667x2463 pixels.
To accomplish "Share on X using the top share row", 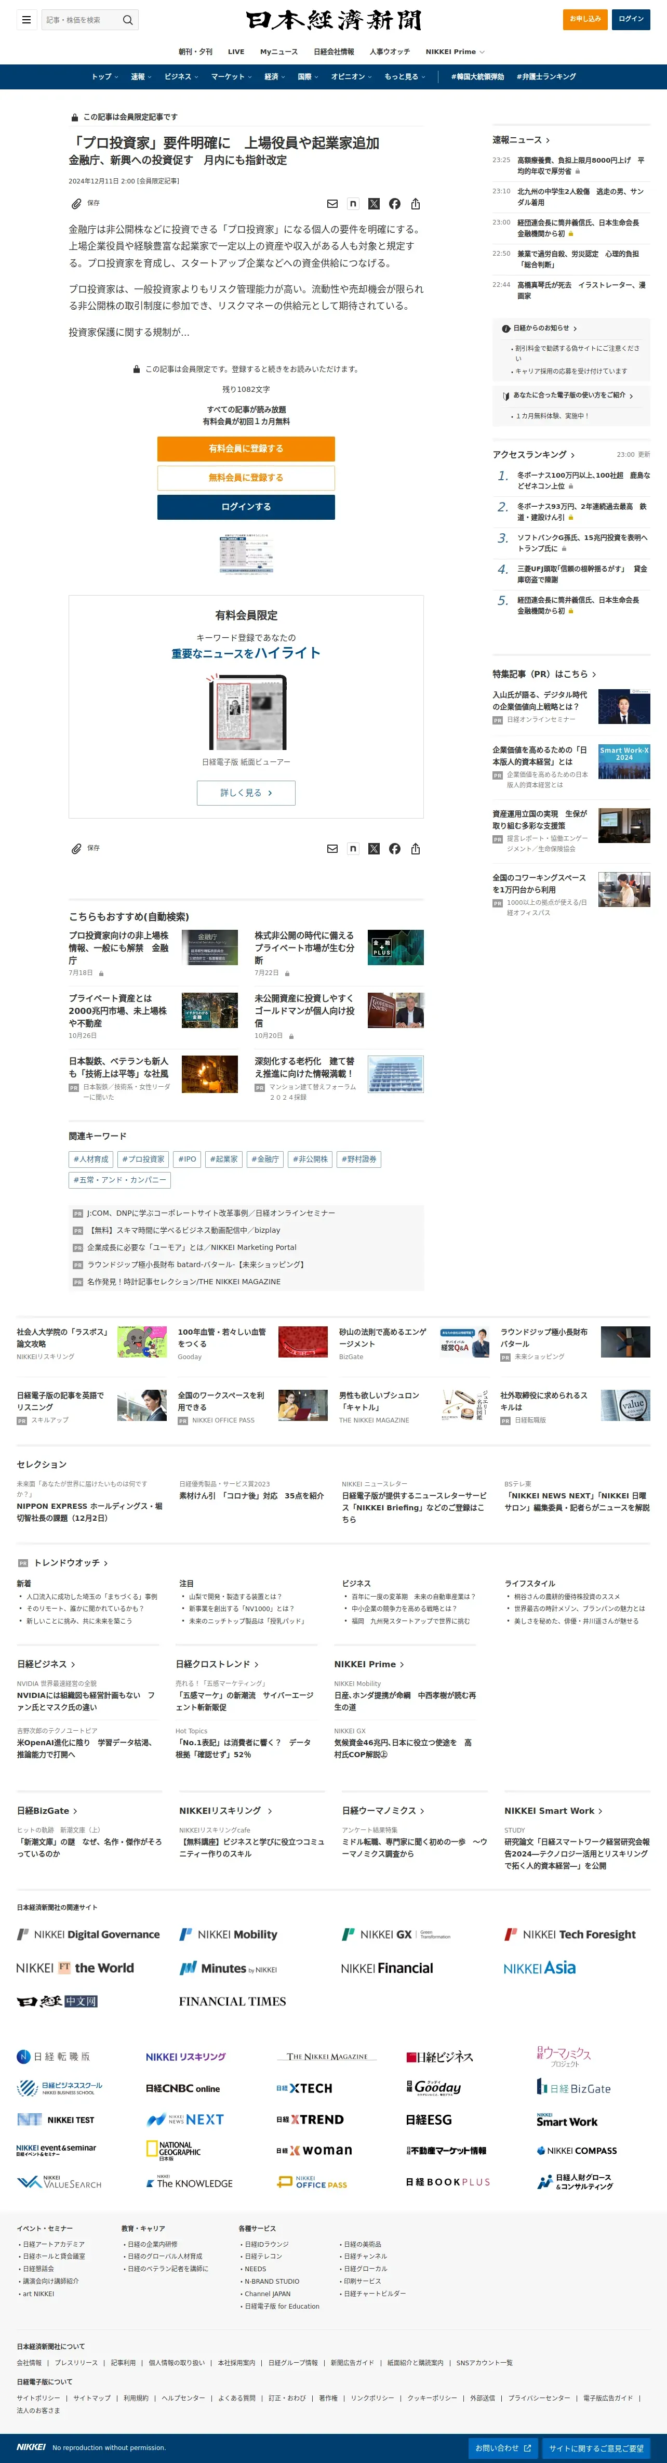I will pos(373,204).
